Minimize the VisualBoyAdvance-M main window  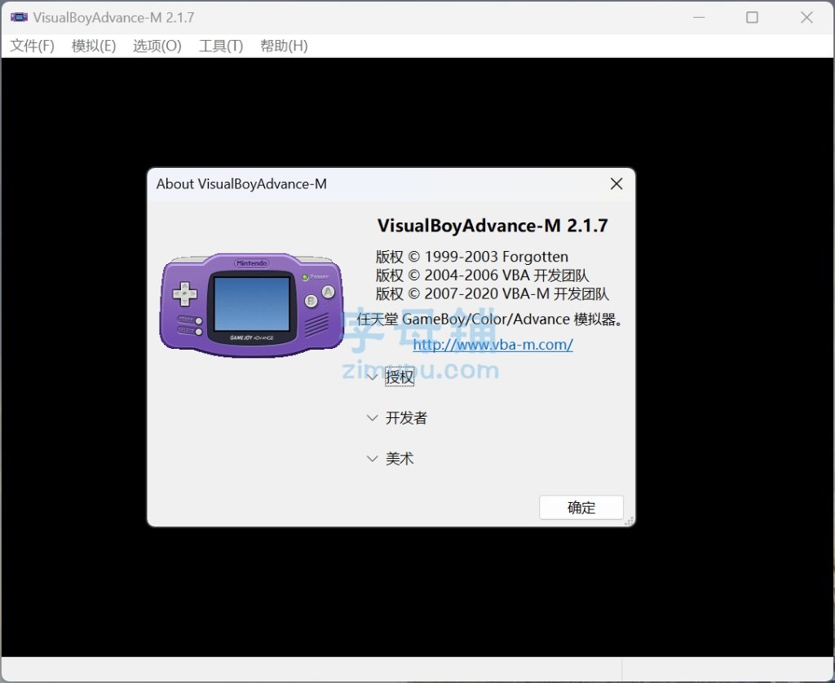pyautogui.click(x=699, y=18)
